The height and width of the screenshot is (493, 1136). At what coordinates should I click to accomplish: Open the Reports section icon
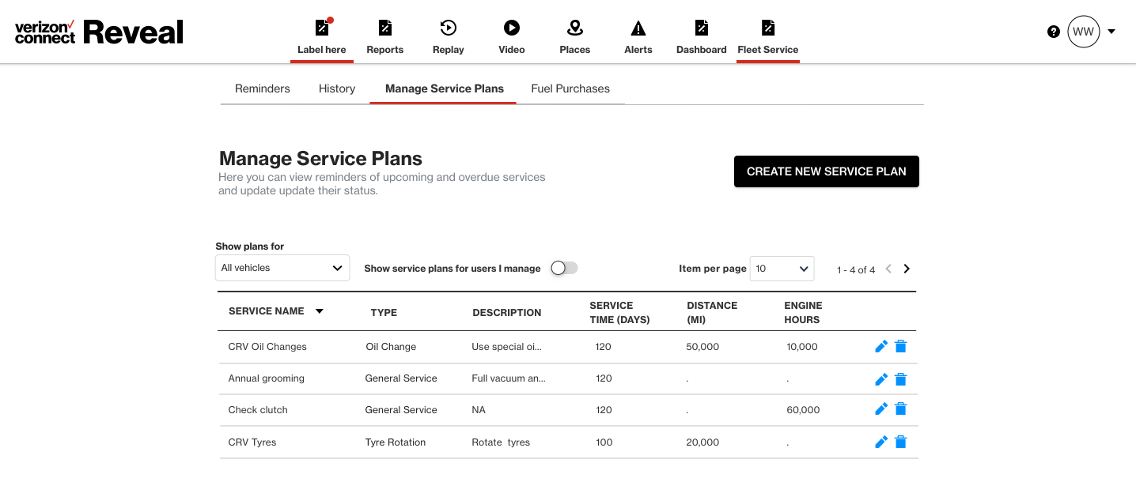385,28
